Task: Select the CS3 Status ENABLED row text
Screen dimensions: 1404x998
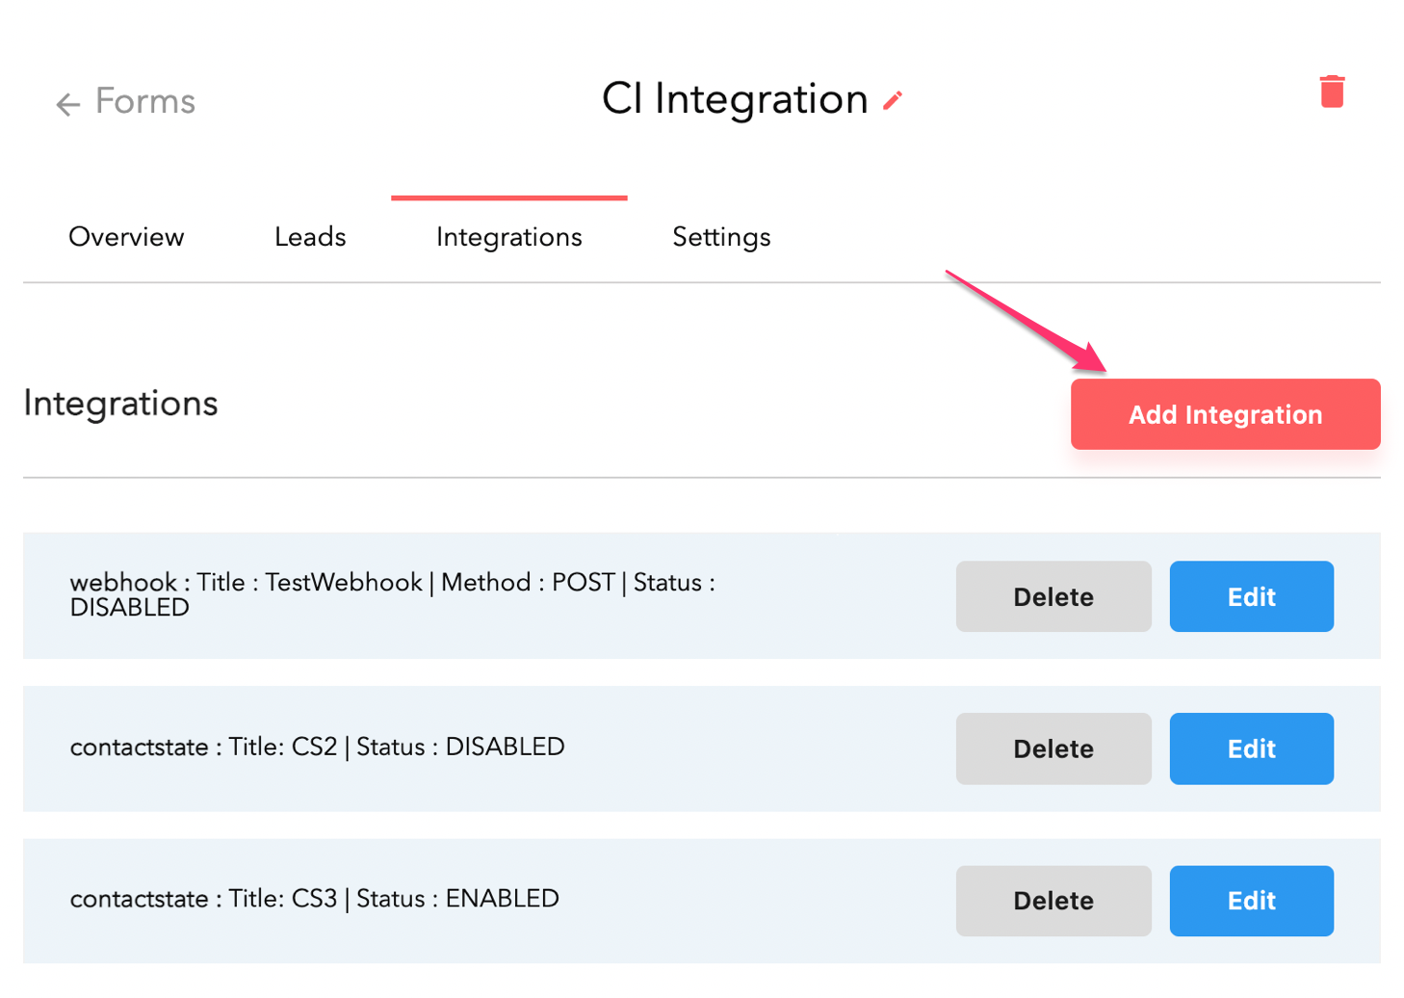Action: coord(314,899)
